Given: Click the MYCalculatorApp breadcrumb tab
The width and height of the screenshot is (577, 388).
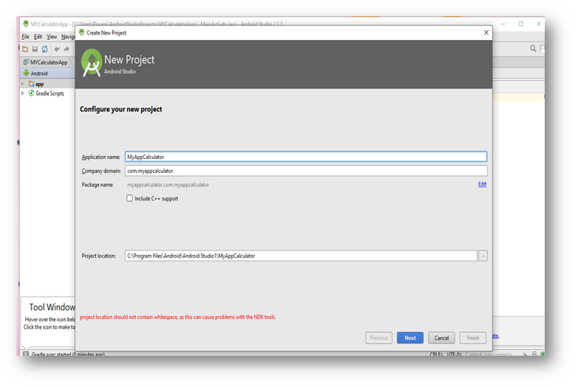Looking at the screenshot, I should [x=45, y=62].
